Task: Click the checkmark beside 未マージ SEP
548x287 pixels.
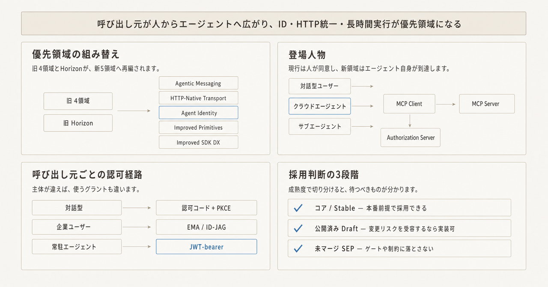Action: (298, 248)
